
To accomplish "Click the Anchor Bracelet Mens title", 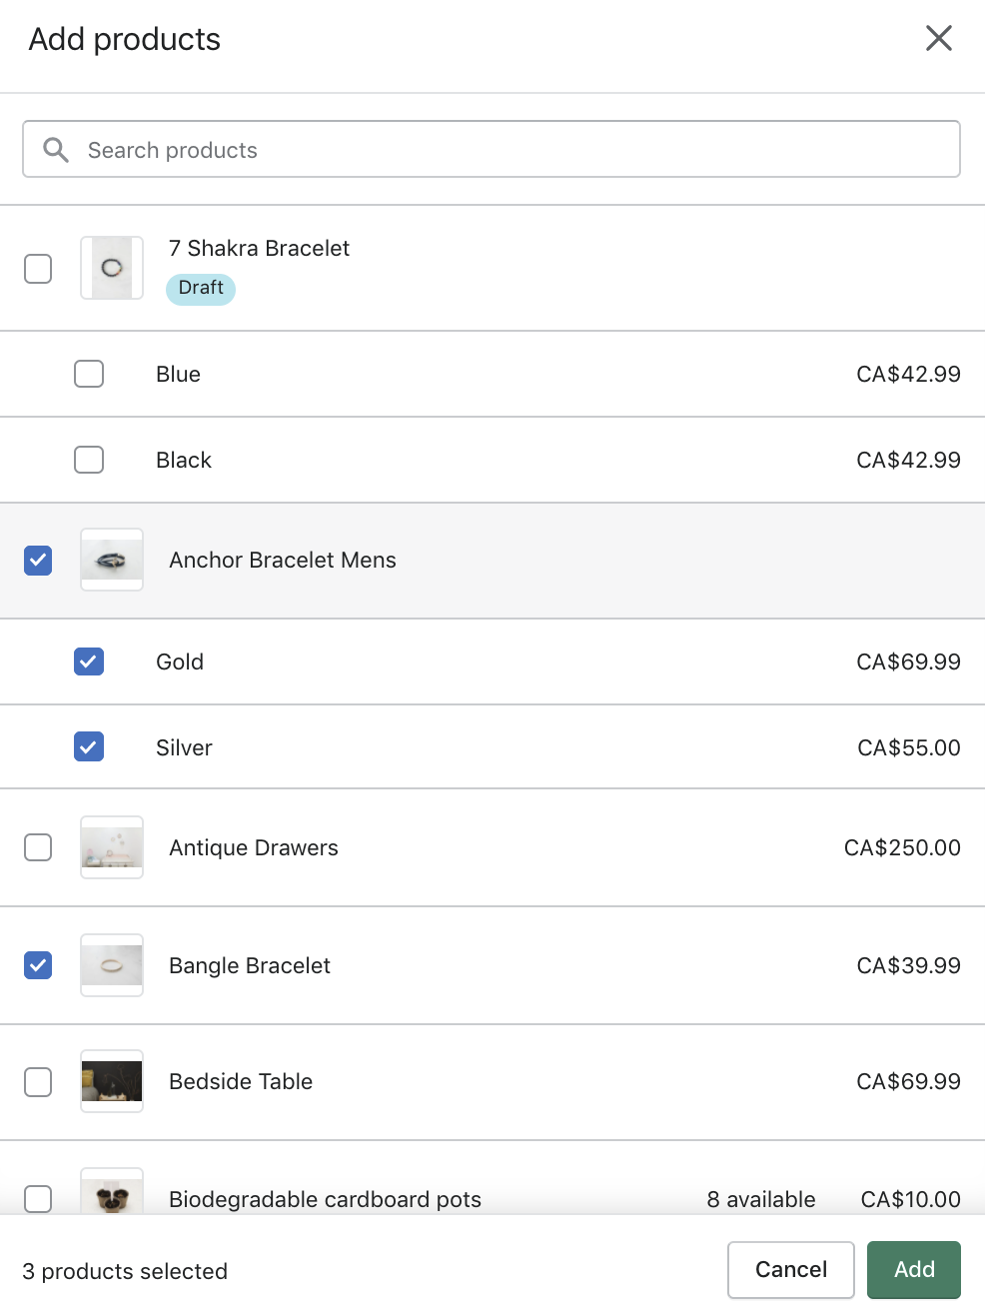I will [x=283, y=560].
